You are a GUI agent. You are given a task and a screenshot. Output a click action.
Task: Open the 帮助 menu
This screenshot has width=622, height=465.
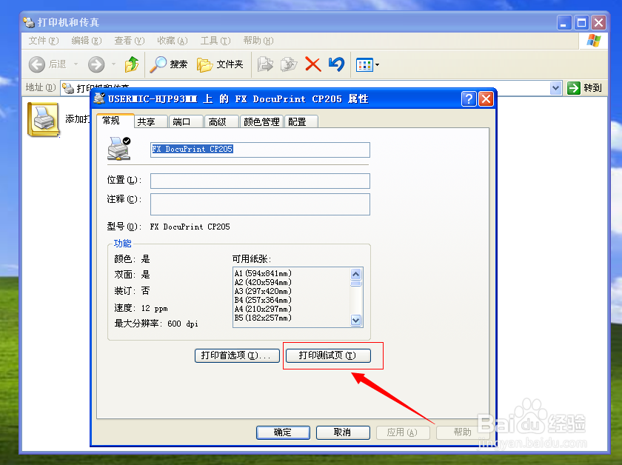(x=258, y=41)
